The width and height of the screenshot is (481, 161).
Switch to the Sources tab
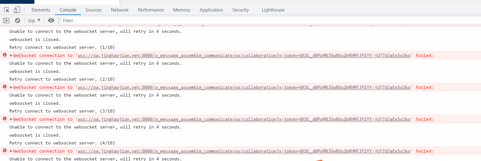[x=94, y=10]
